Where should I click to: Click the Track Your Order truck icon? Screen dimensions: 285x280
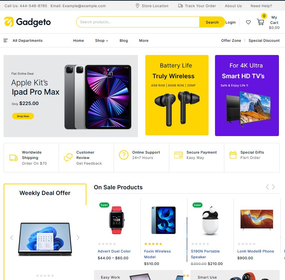(180, 6)
